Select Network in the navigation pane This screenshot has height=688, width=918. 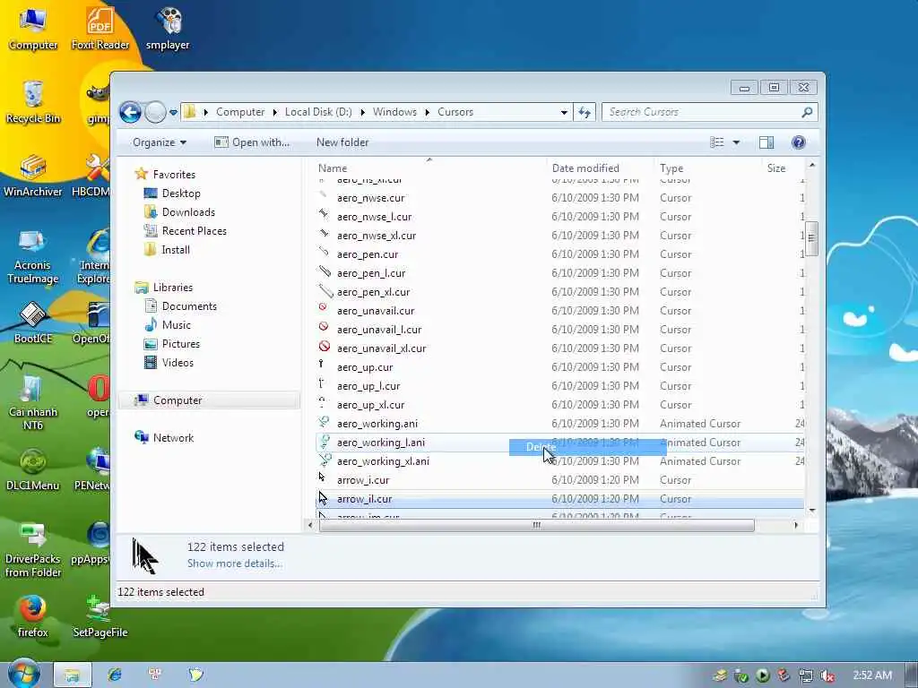[173, 437]
